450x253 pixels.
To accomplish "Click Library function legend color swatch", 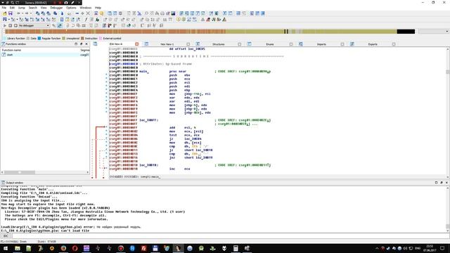I will [4, 38].
